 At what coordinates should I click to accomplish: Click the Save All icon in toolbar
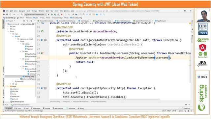pyautogui.click(x=7, y=14)
